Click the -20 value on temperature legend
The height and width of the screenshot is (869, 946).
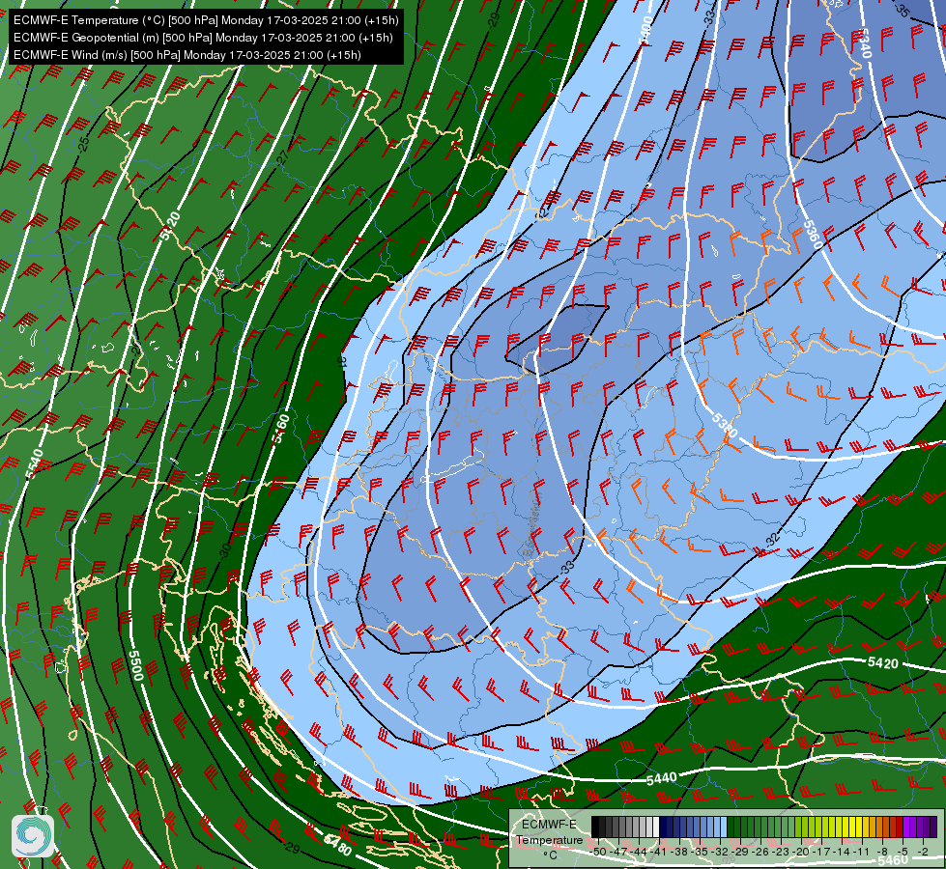pos(801,852)
